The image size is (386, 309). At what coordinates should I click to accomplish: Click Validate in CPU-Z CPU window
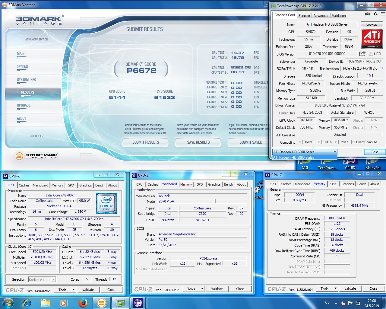[88, 290]
